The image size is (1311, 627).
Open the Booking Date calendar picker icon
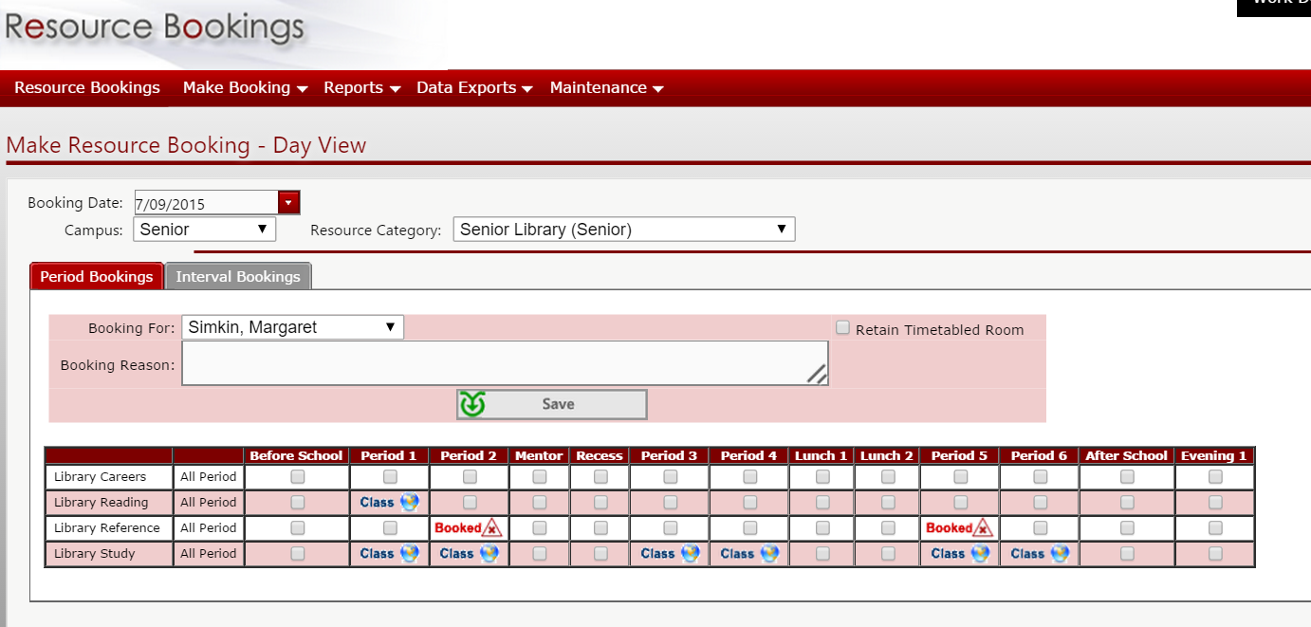(288, 203)
